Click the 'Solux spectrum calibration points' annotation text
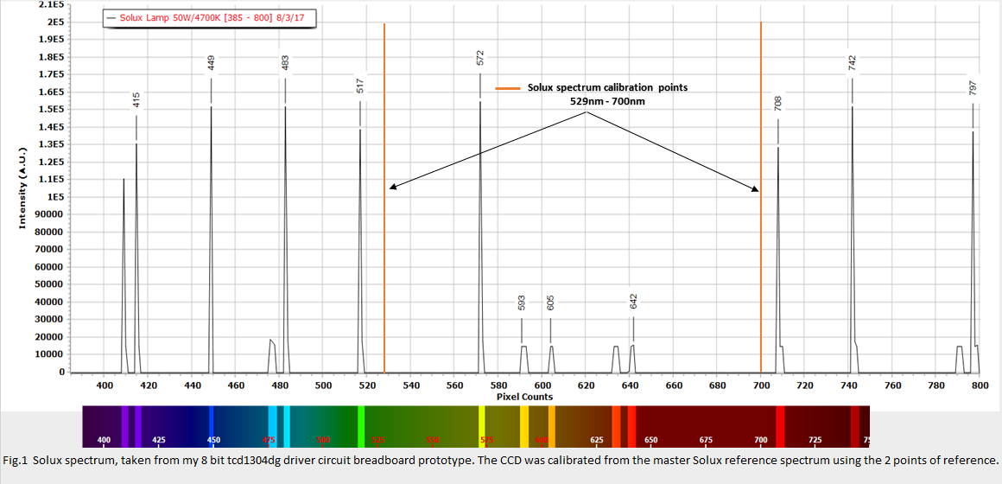This screenshot has width=1002, height=484. (608, 87)
